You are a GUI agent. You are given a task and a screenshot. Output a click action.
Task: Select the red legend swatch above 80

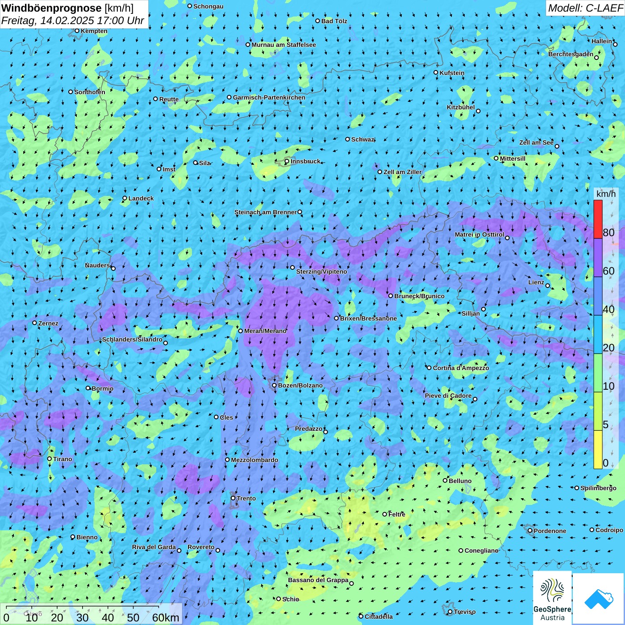coord(598,219)
